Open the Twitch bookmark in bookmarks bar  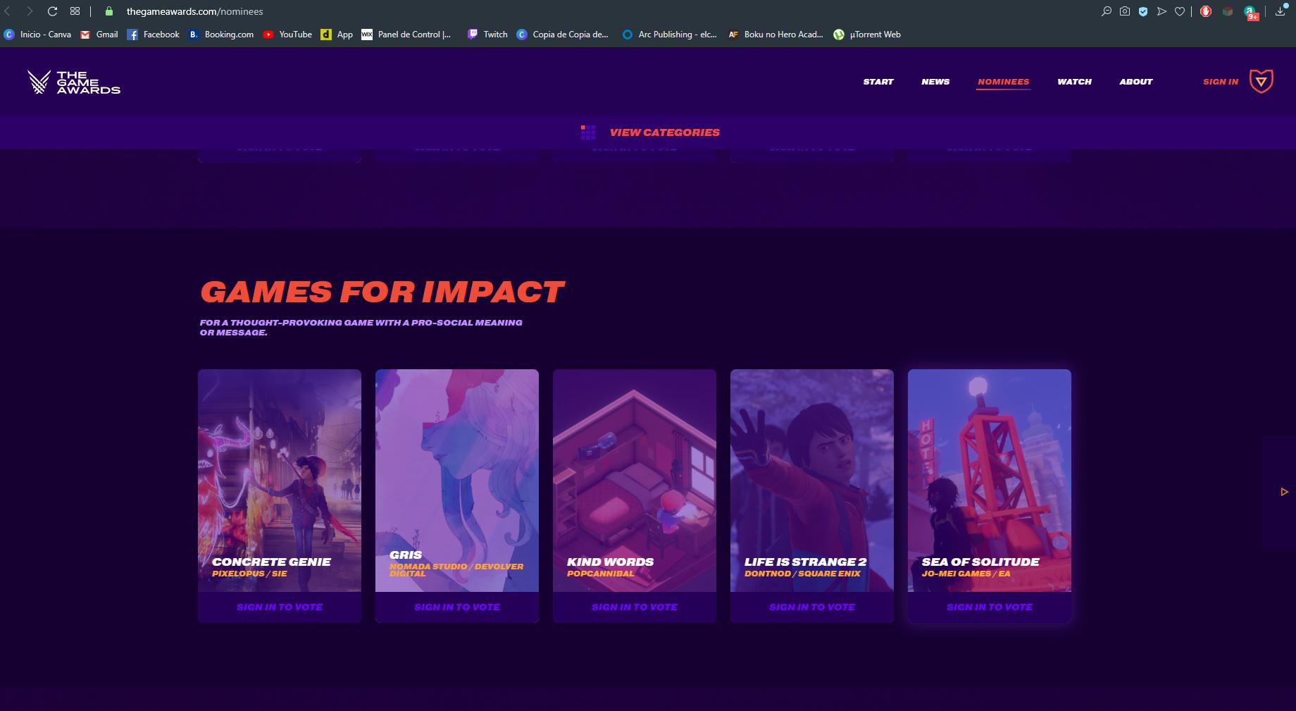click(x=487, y=35)
